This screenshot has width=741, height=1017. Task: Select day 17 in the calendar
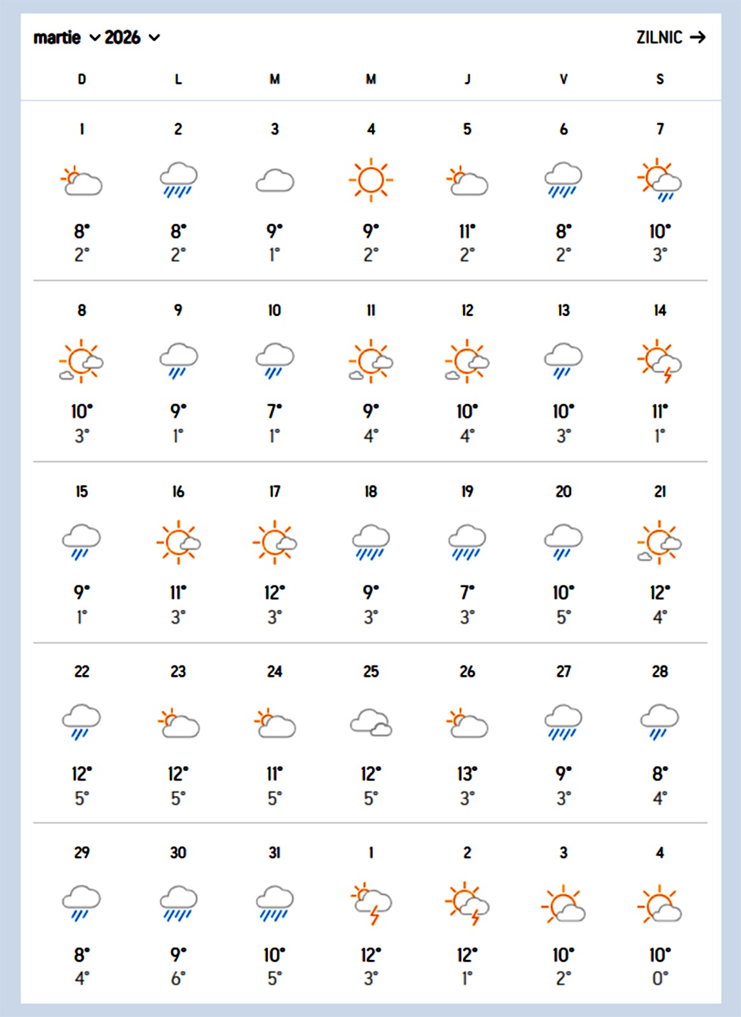(x=275, y=491)
